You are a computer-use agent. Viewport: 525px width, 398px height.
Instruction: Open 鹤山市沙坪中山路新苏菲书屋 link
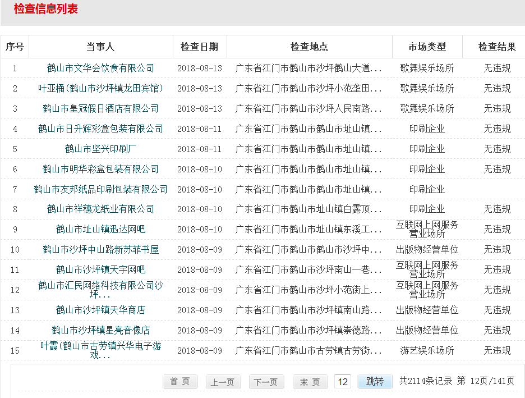[x=100, y=250]
